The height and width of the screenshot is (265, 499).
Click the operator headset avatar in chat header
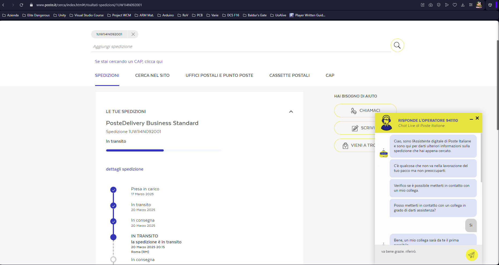386,123
